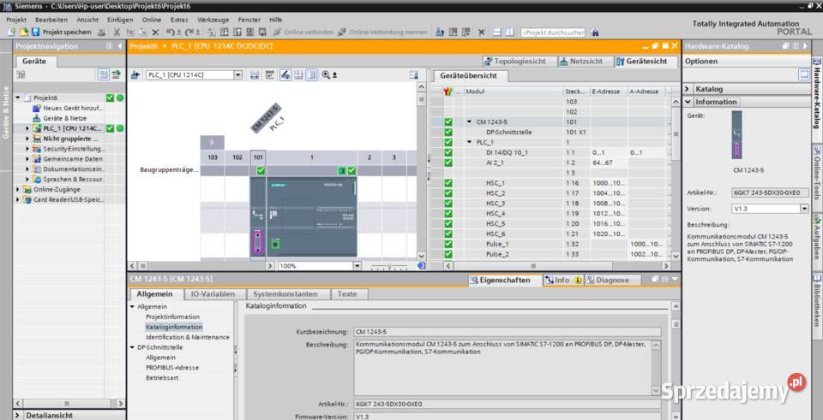Image resolution: width=823 pixels, height=420 pixels.
Task: Collapse Projektnavigation panel arrow
Action: coord(120,46)
